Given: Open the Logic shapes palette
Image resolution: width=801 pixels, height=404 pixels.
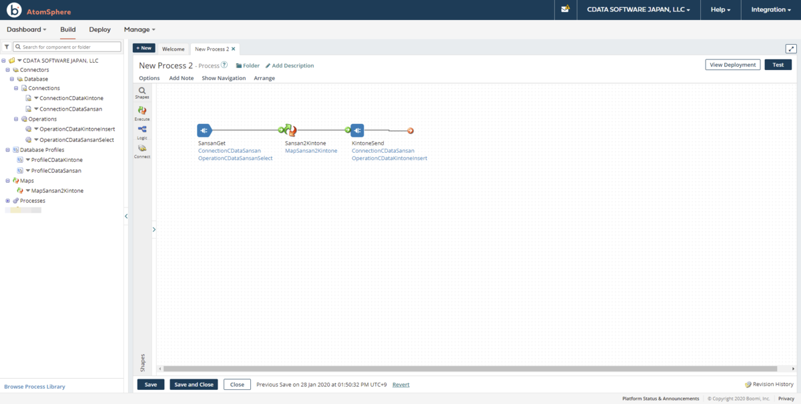Looking at the screenshot, I should click(x=142, y=132).
